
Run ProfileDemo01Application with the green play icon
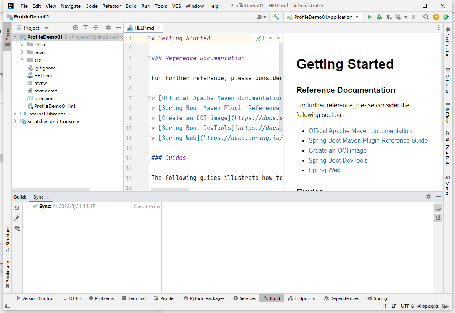pos(369,17)
